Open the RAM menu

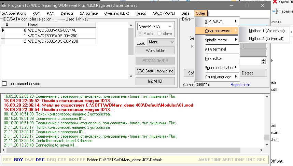[51, 13]
